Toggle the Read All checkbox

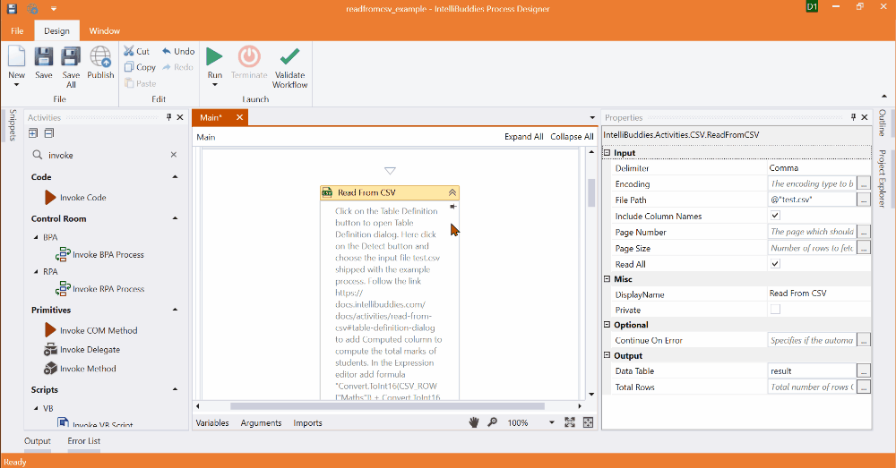point(775,264)
